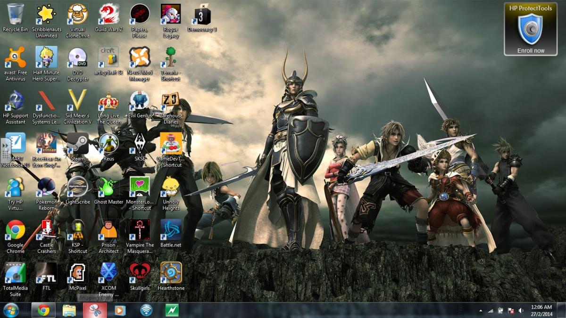This screenshot has width=566, height=318.
Task: Click the GameDevT... shortcut icon
Action: coord(171,150)
